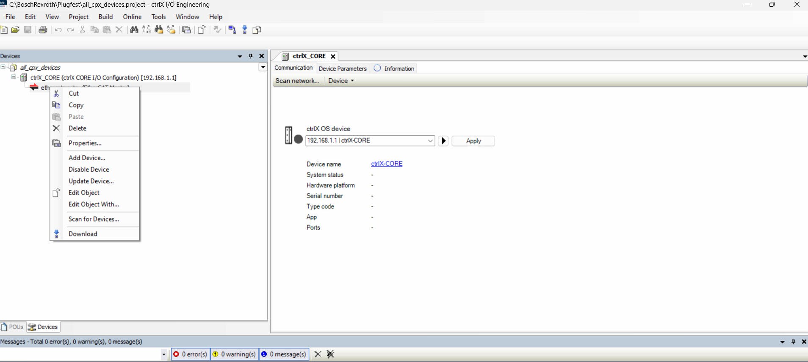Switch to the Information tab
This screenshot has width=808, height=362.
394,69
